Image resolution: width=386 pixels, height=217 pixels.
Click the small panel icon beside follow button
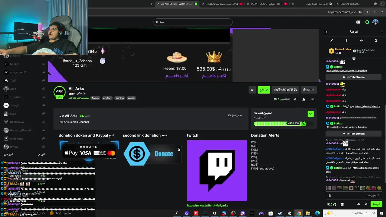tap(252, 90)
